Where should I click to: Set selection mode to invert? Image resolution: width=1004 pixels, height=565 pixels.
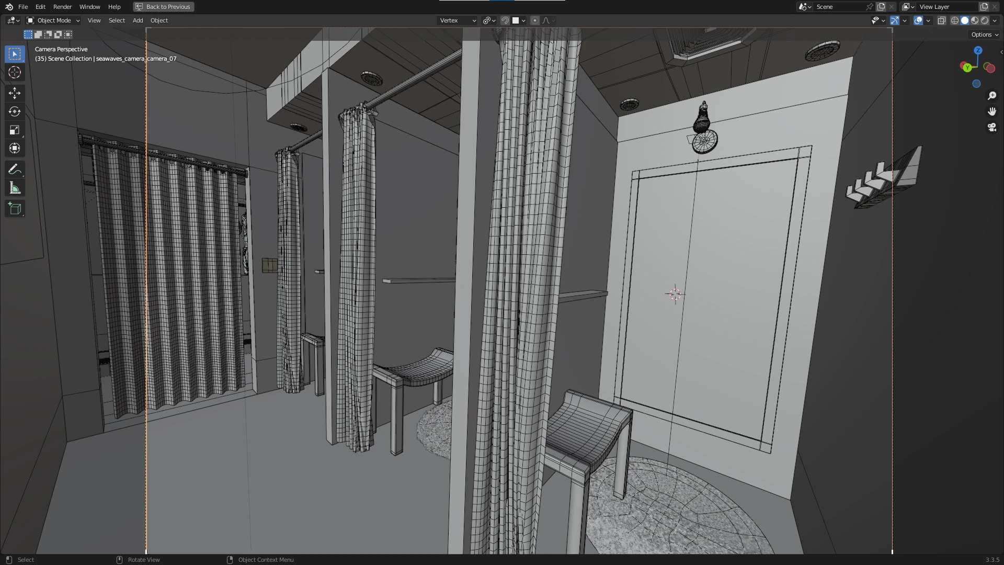(x=58, y=35)
